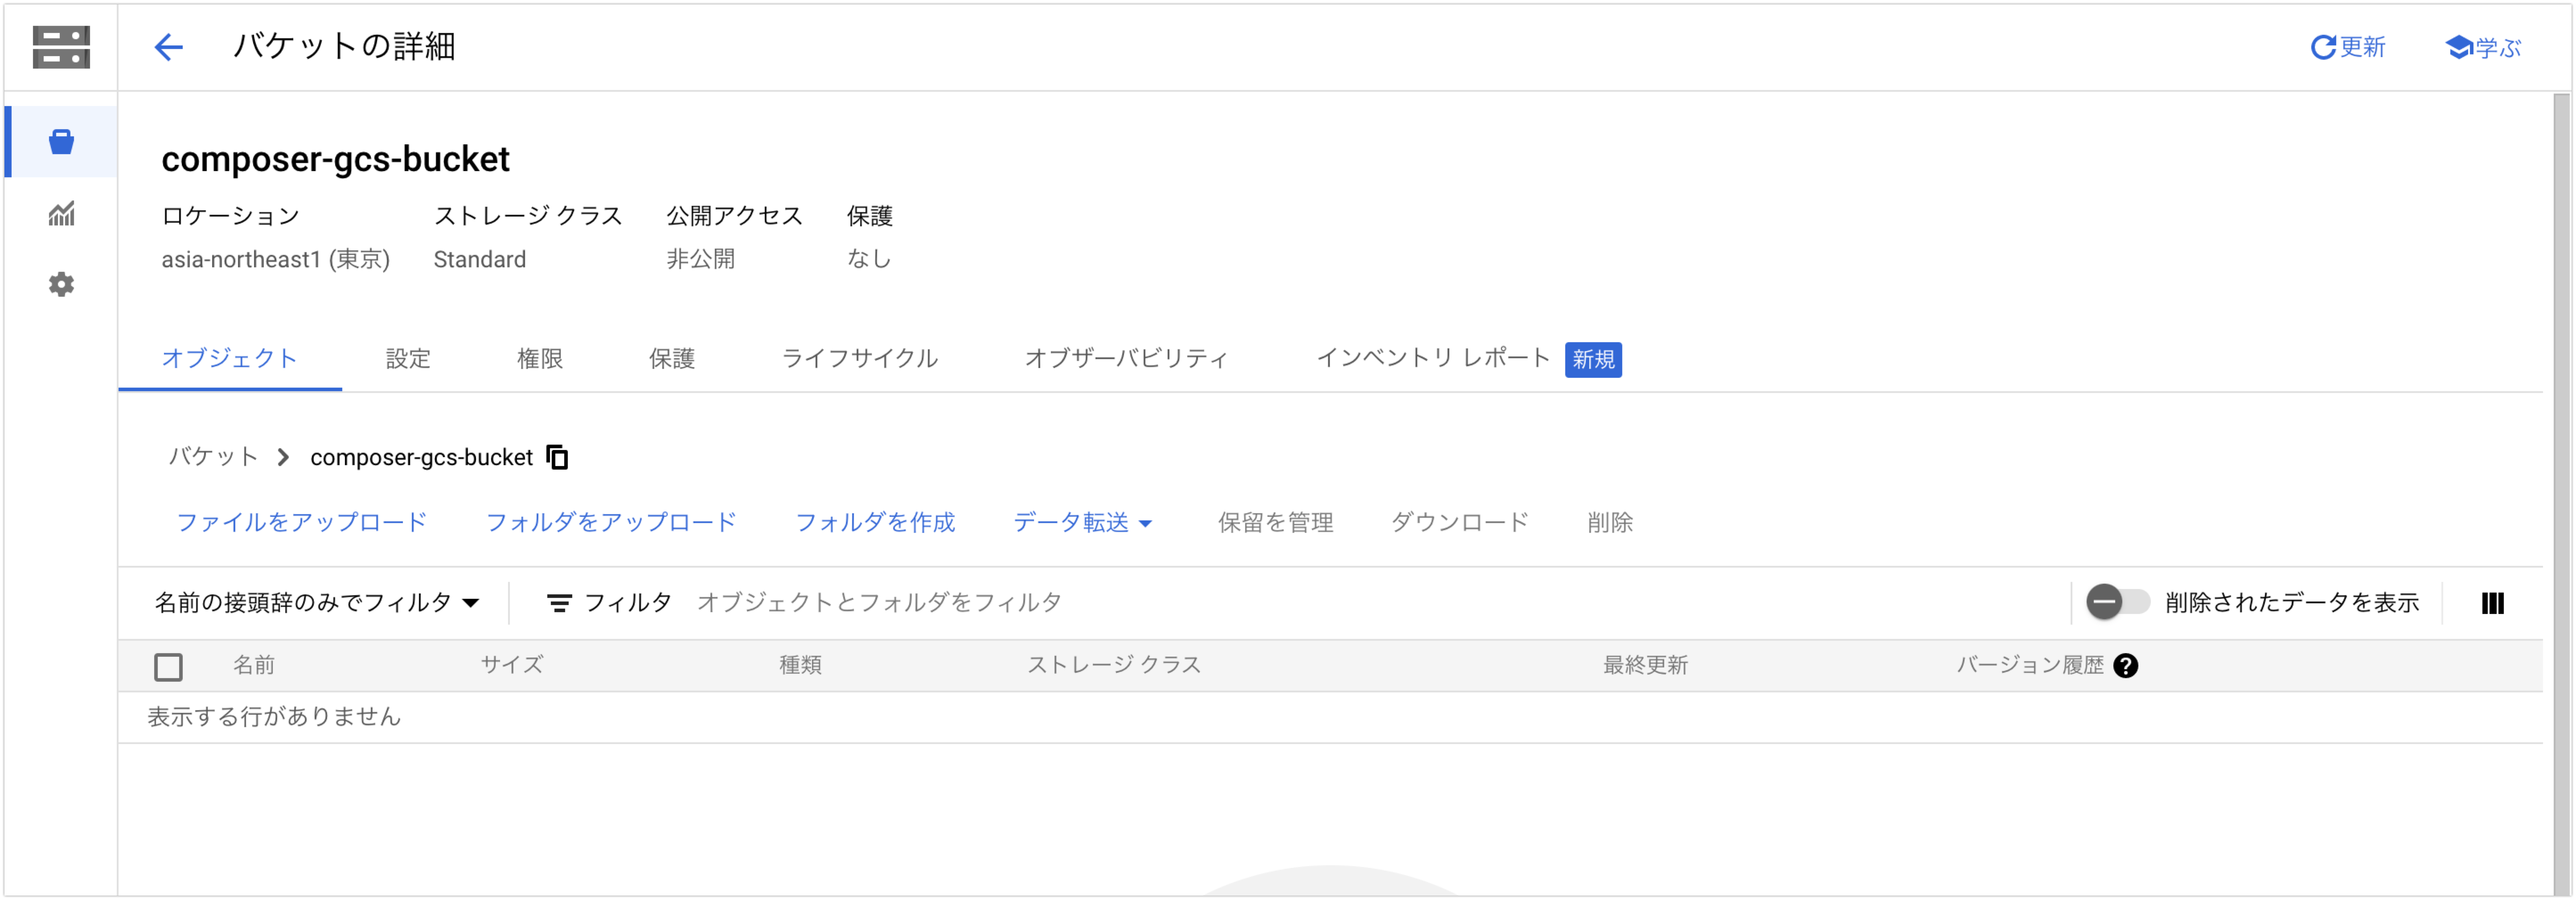Viewport: 2576px width, 900px height.
Task: Copy the composer-gcs-bucket name with the copy icon
Action: tap(557, 457)
